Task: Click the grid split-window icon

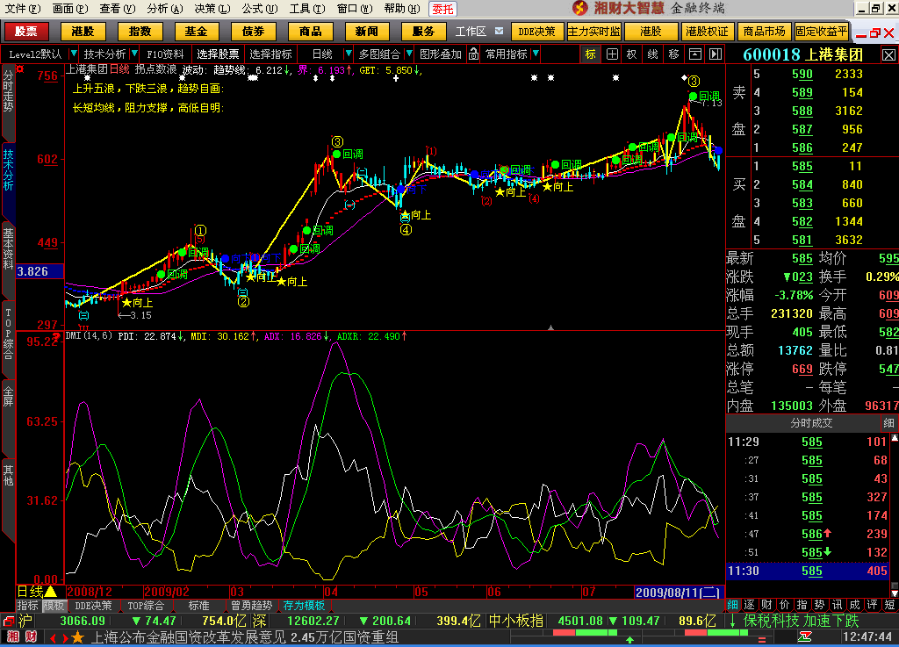Action: [x=612, y=54]
